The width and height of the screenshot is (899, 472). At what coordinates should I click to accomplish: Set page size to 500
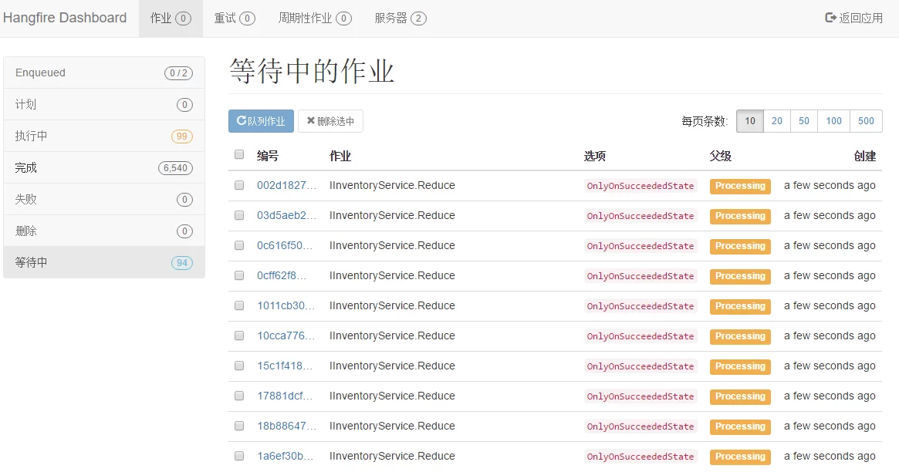(865, 120)
